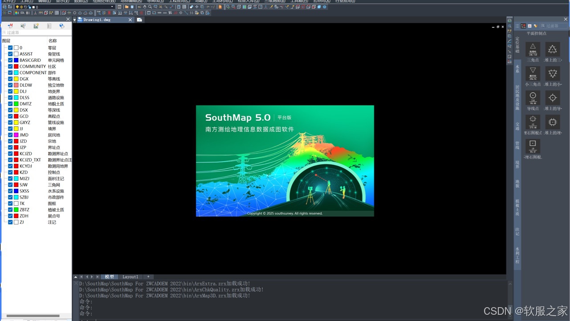Click the JMD magenta color swatch
Screen dimensions: 570x321
(16, 135)
